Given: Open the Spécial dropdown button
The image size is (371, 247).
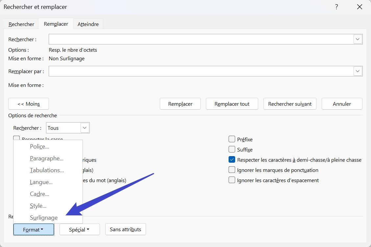Looking at the screenshot, I should 79,230.
